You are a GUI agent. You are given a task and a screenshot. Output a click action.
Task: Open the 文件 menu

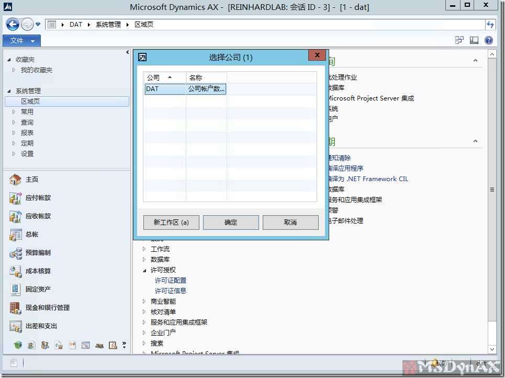pos(21,41)
